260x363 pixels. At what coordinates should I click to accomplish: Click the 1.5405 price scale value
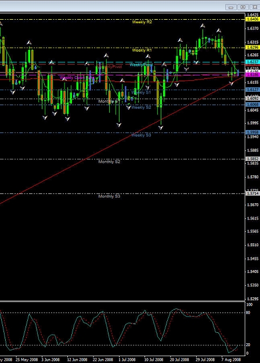pyautogui.click(x=253, y=272)
